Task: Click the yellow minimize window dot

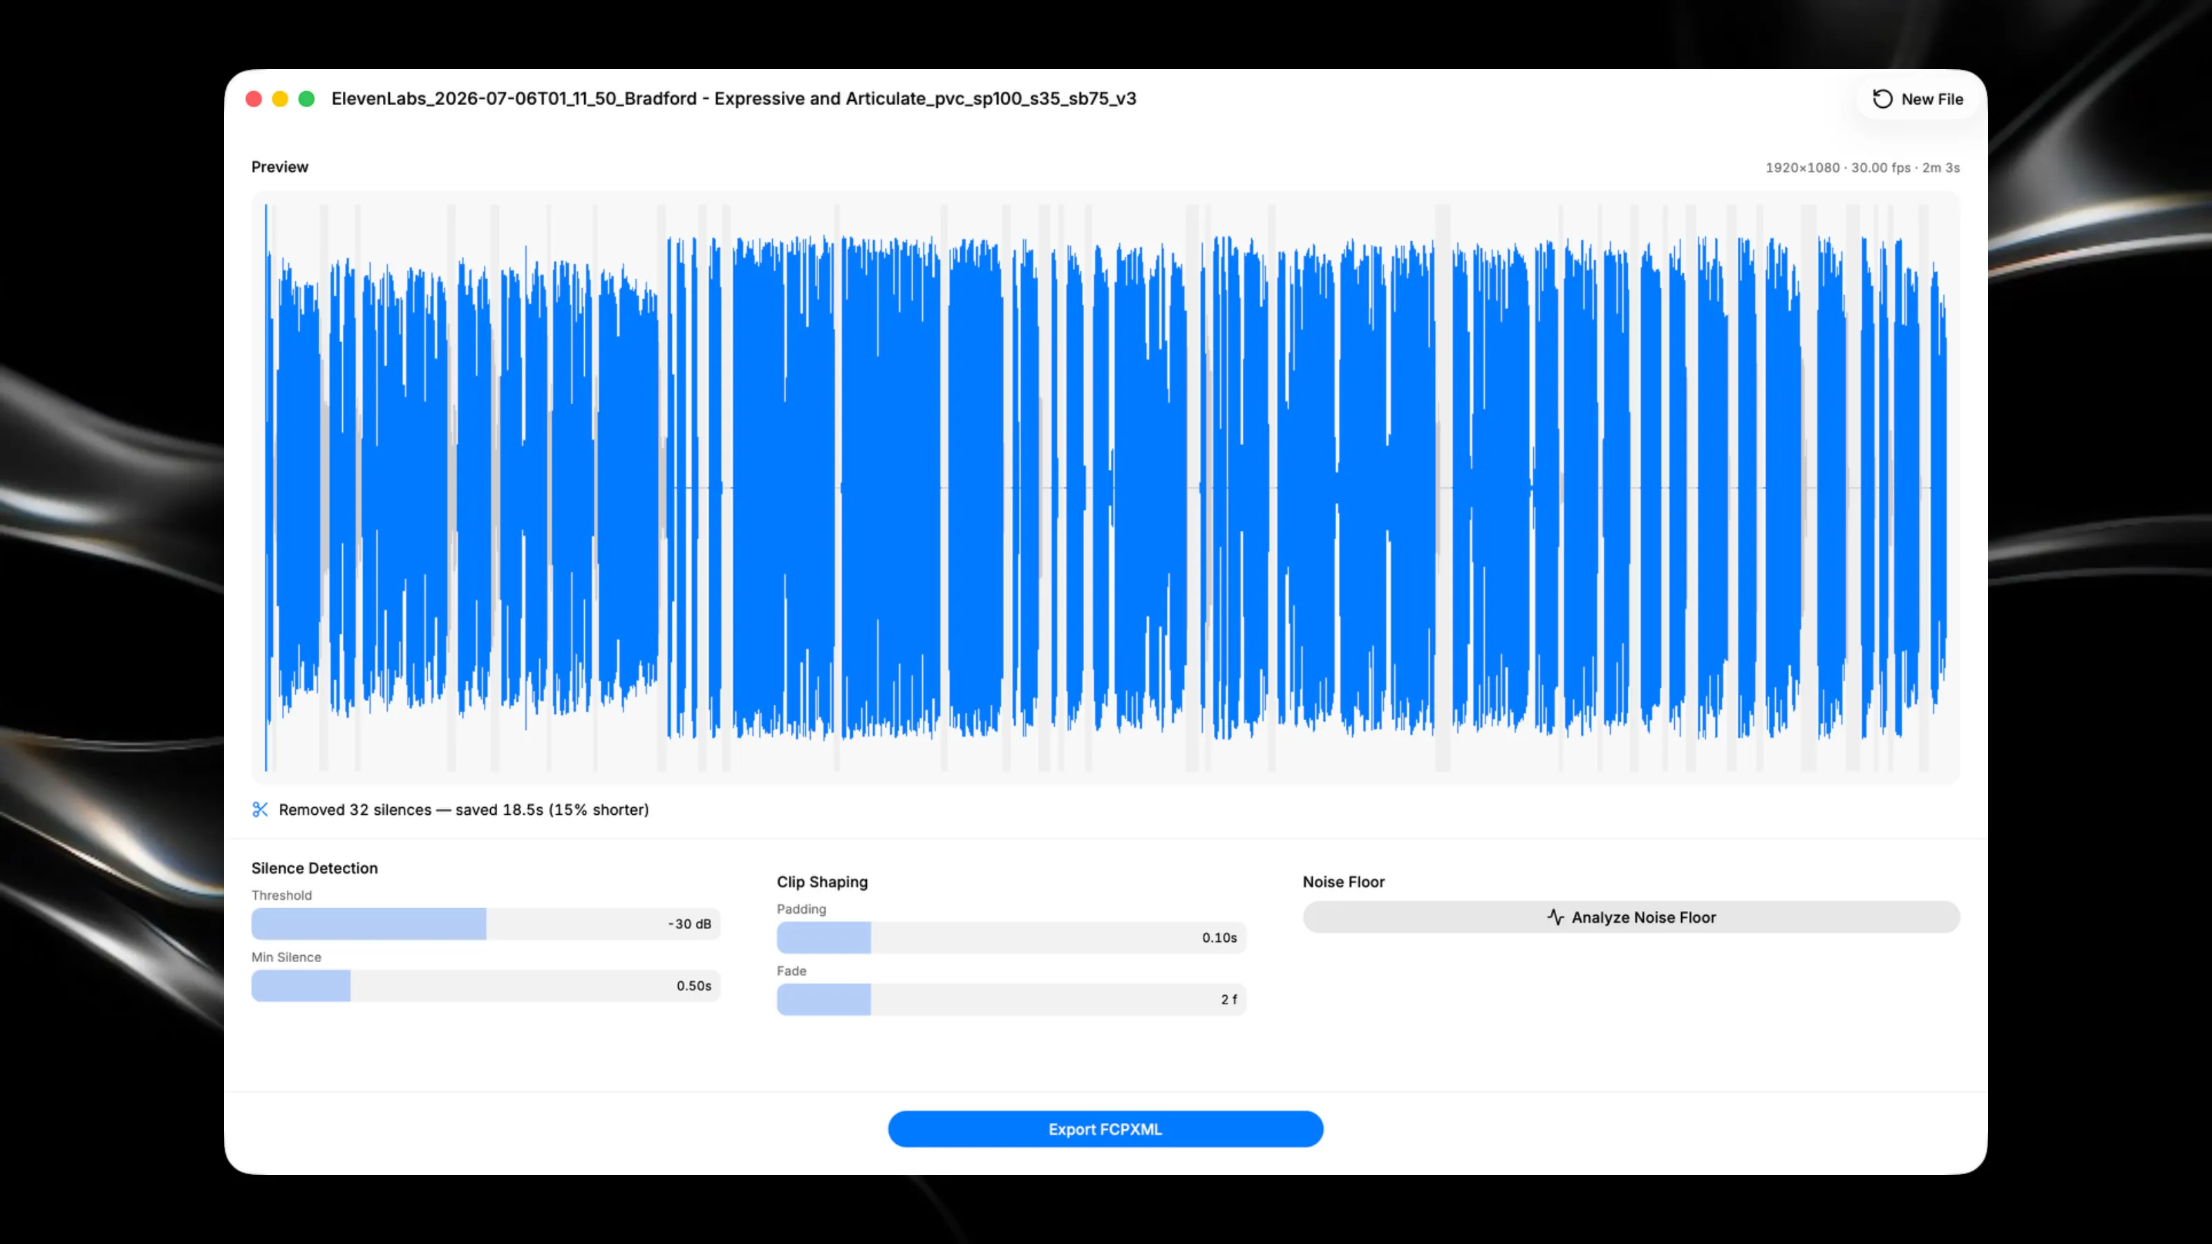Action: (280, 99)
